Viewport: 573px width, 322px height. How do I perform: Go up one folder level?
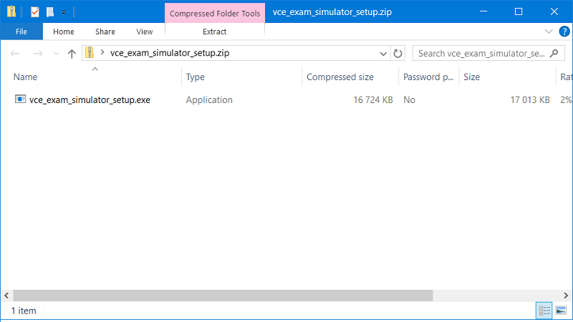[72, 54]
